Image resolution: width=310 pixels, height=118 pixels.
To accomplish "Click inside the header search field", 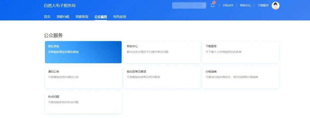I will pyautogui.click(x=189, y=5).
